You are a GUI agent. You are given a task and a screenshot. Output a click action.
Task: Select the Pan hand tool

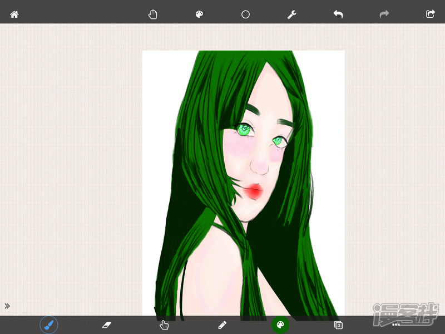pyautogui.click(x=153, y=14)
